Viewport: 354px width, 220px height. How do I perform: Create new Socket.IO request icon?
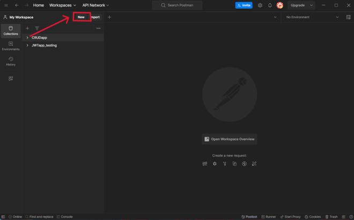click(244, 164)
